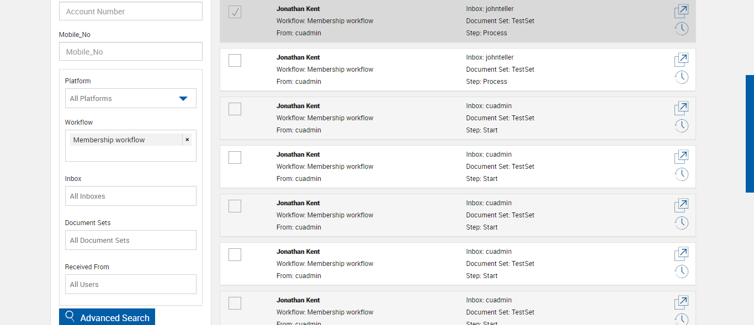Expand the All Platforms dropdown
The image size is (754, 325).
pyautogui.click(x=183, y=99)
